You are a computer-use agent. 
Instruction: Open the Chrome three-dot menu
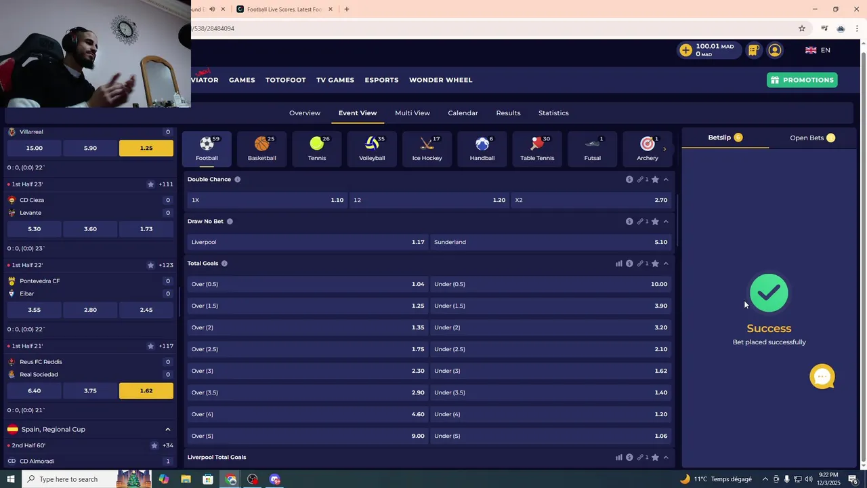(x=857, y=28)
